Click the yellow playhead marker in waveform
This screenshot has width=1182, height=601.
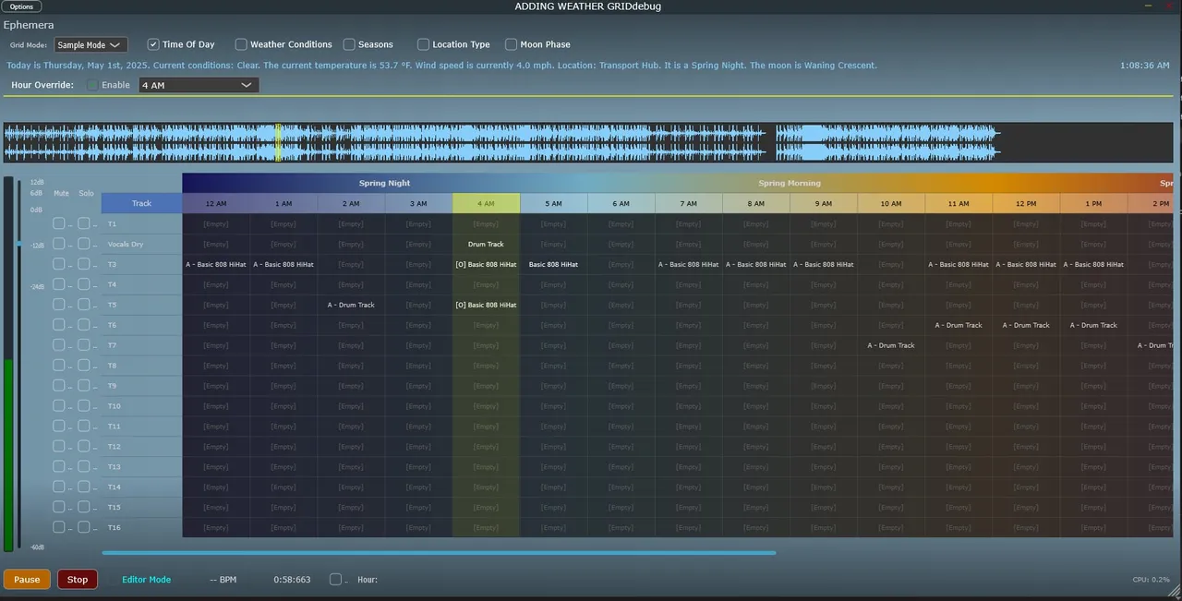tap(278, 143)
